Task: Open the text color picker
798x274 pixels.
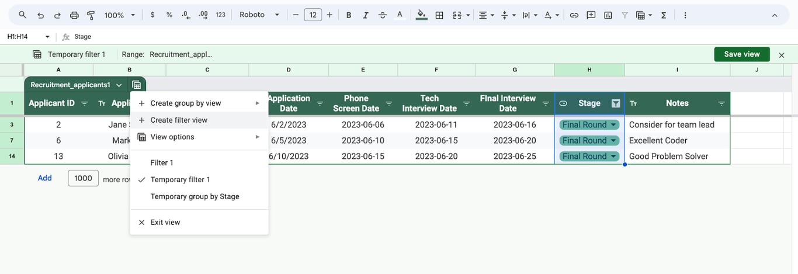Action: coord(400,15)
